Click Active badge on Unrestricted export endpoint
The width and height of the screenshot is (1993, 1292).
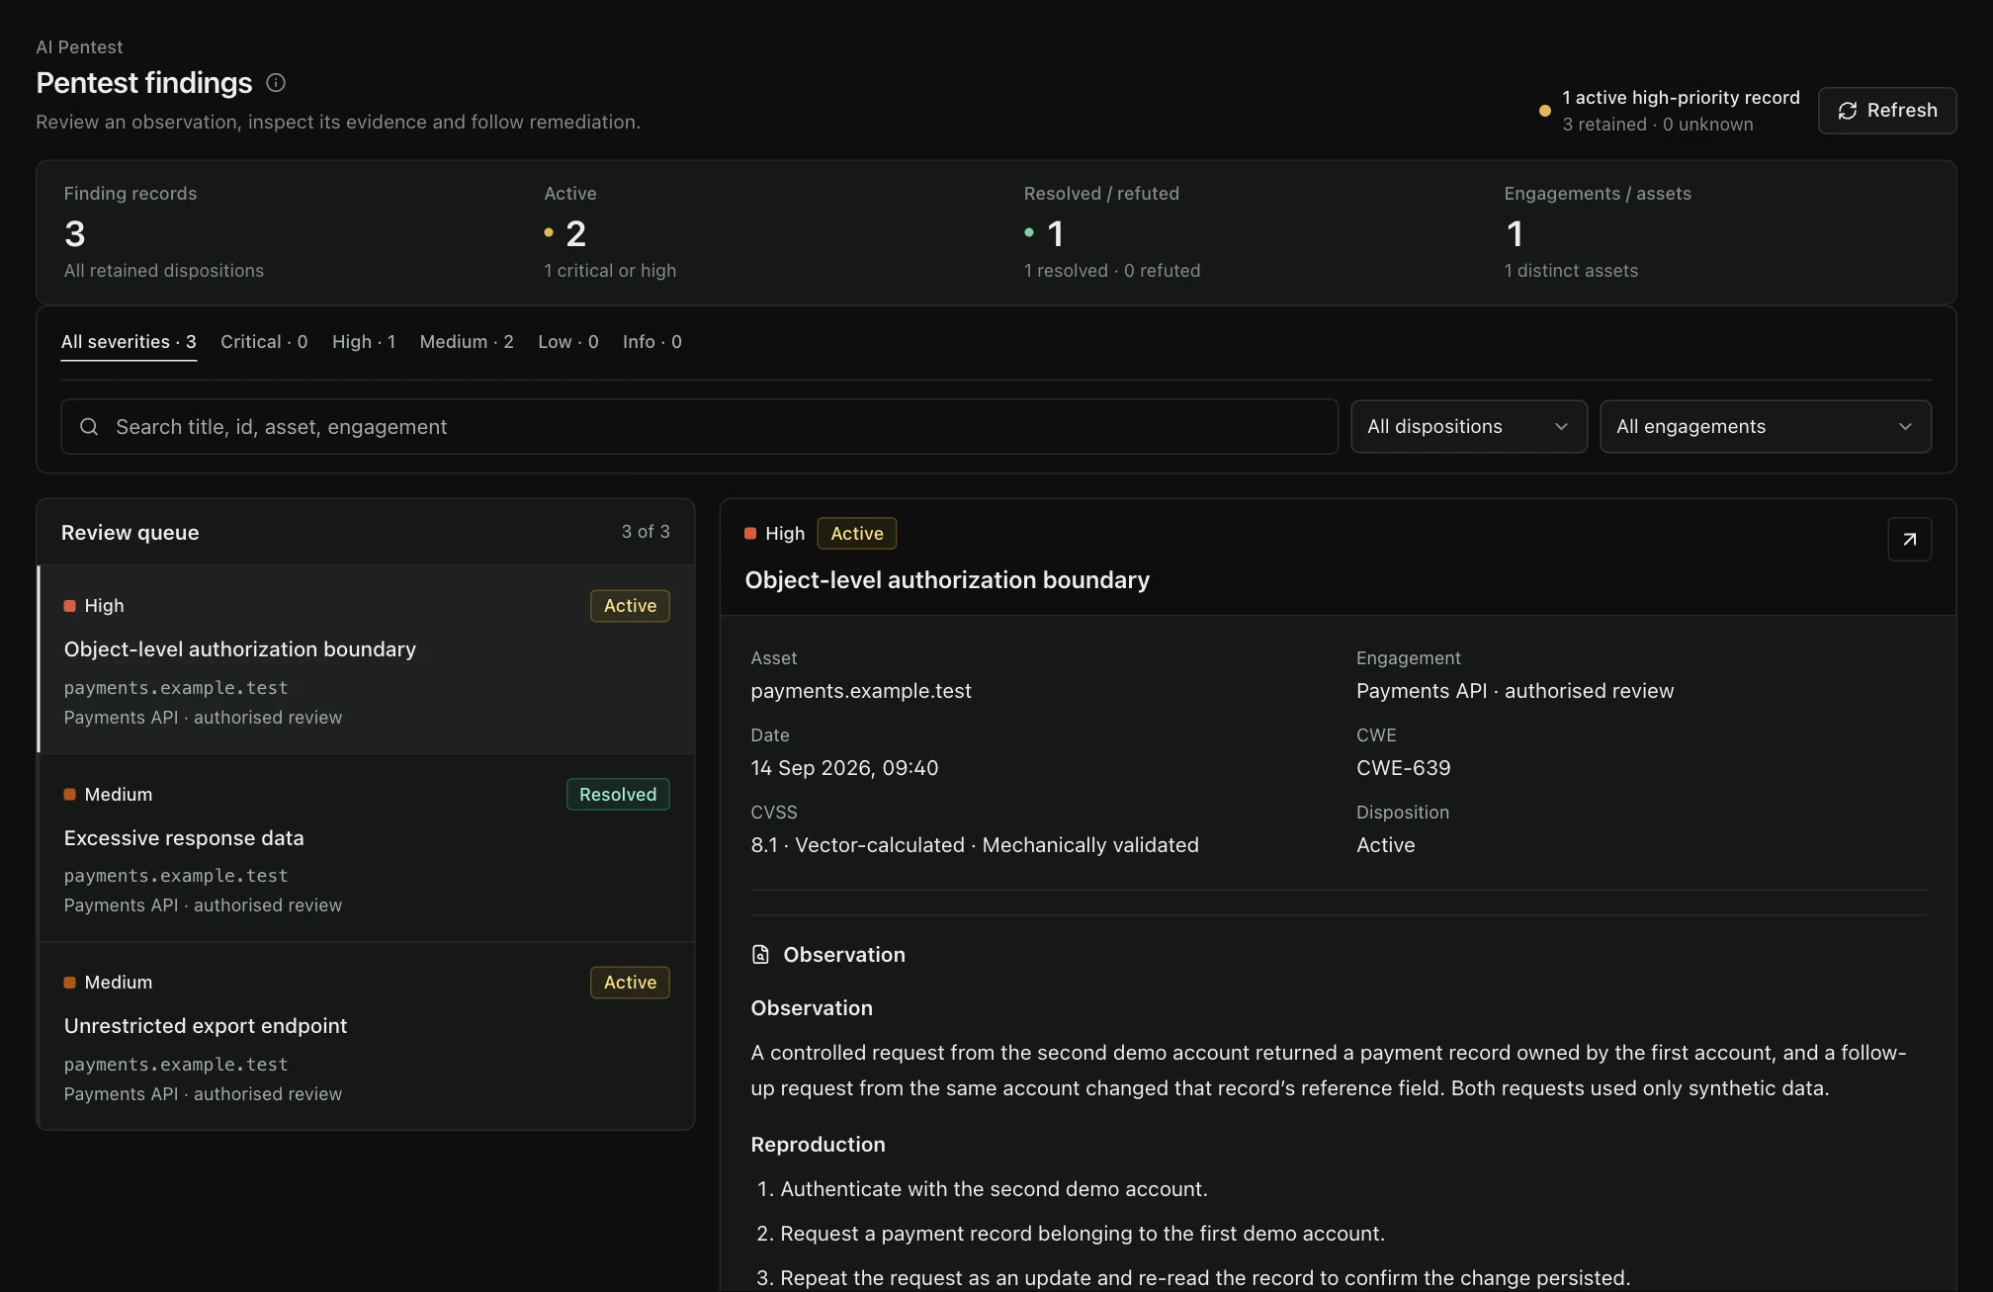(x=630, y=983)
